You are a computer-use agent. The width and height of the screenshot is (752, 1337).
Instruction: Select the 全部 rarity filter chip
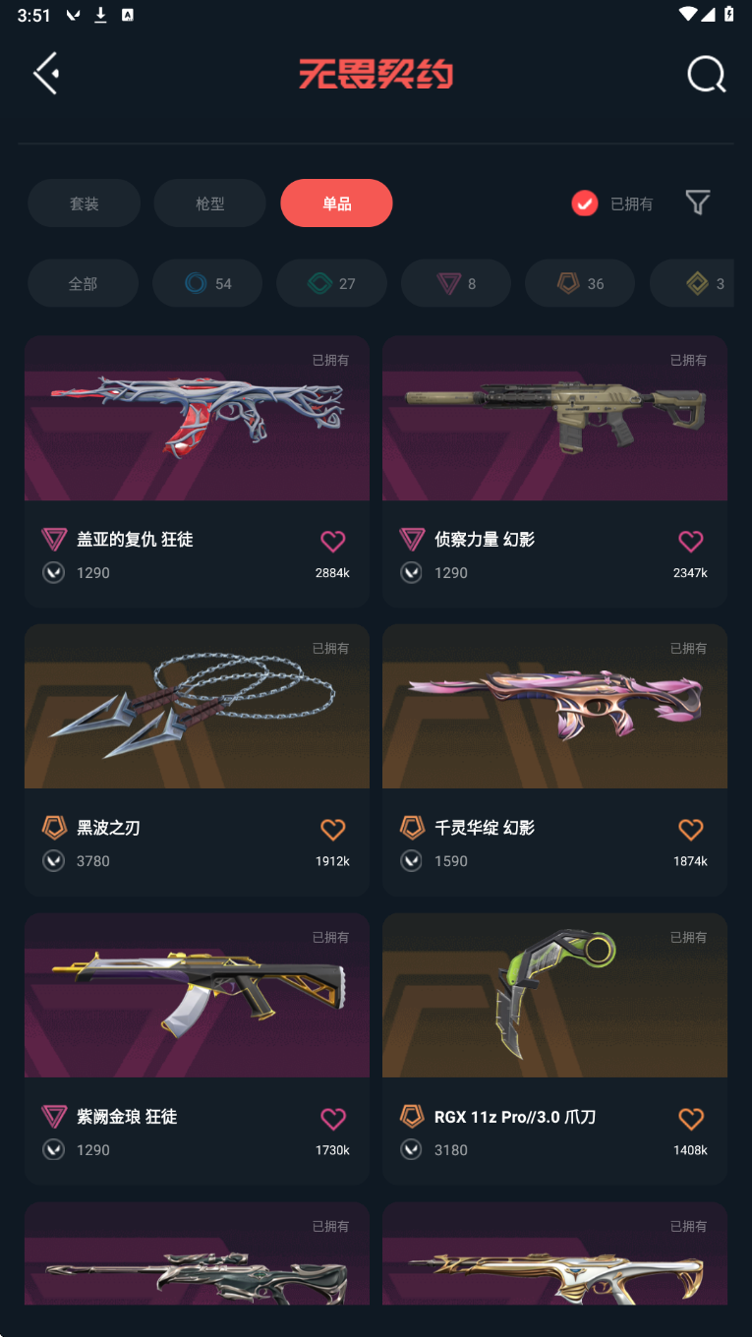click(83, 283)
